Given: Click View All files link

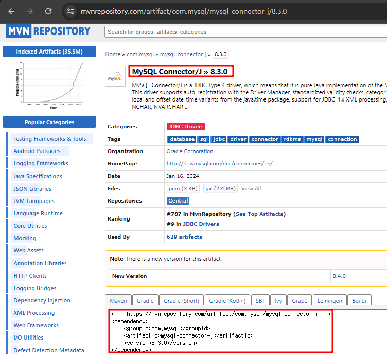Looking at the screenshot, I should coord(251,189).
